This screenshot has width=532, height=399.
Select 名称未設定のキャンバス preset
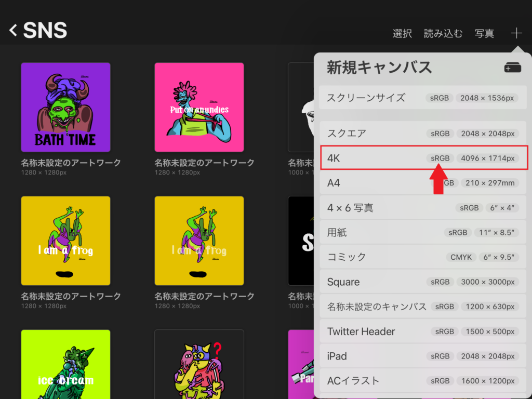(x=423, y=307)
